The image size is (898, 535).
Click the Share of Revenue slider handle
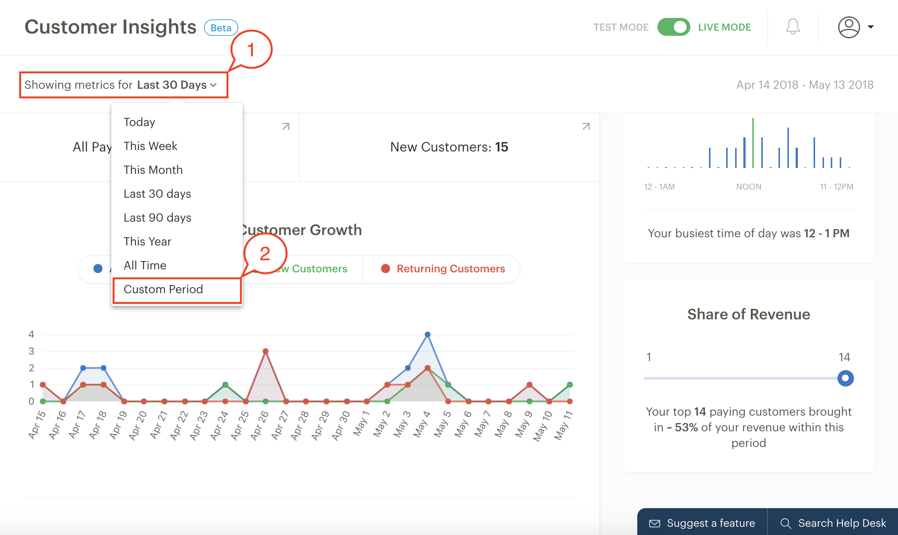846,378
